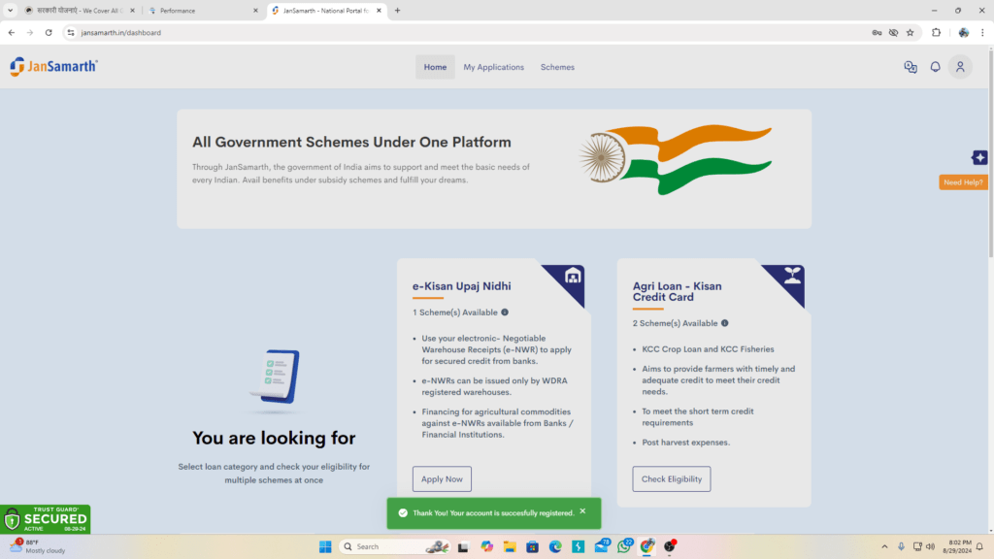Open the tab search dropdown arrow
This screenshot has height=559, width=994.
[x=10, y=11]
